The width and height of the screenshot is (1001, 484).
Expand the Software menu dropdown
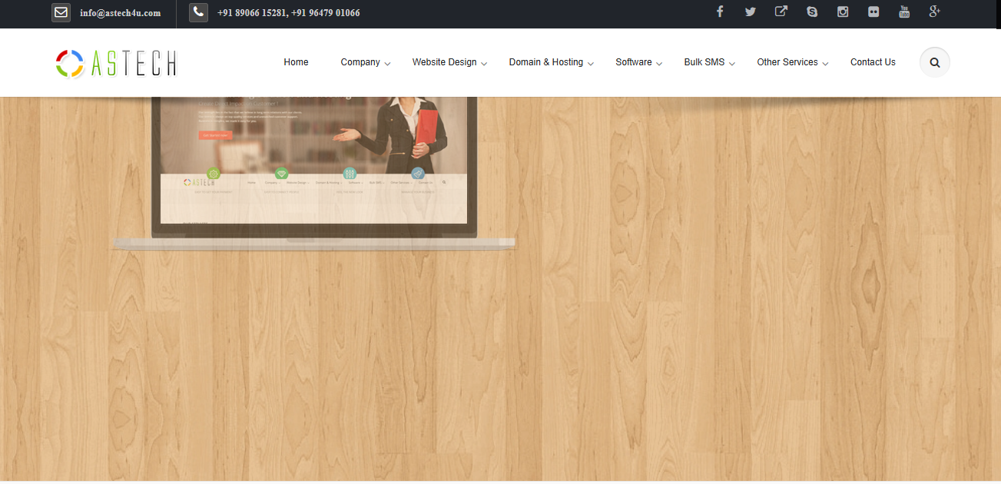click(x=638, y=62)
